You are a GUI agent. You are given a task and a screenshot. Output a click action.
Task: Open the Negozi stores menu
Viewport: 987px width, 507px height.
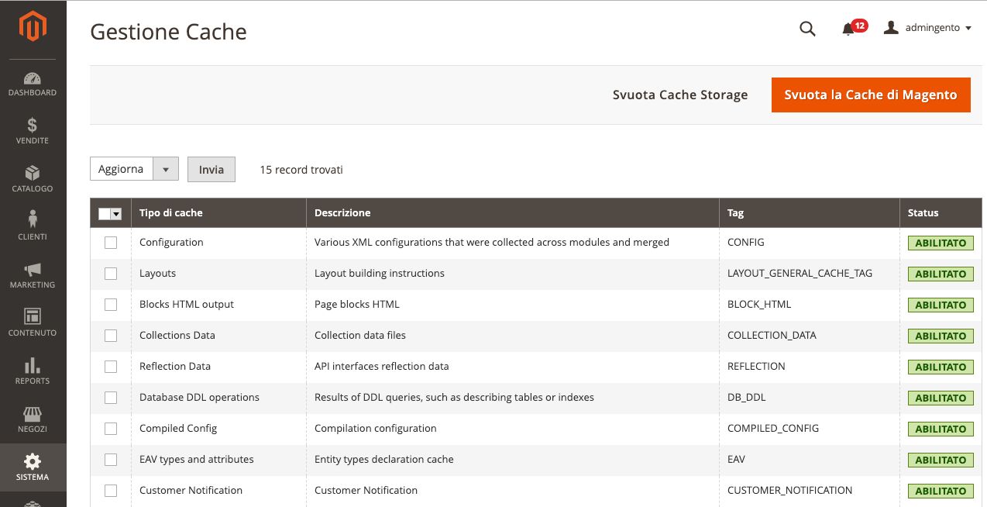click(x=33, y=419)
